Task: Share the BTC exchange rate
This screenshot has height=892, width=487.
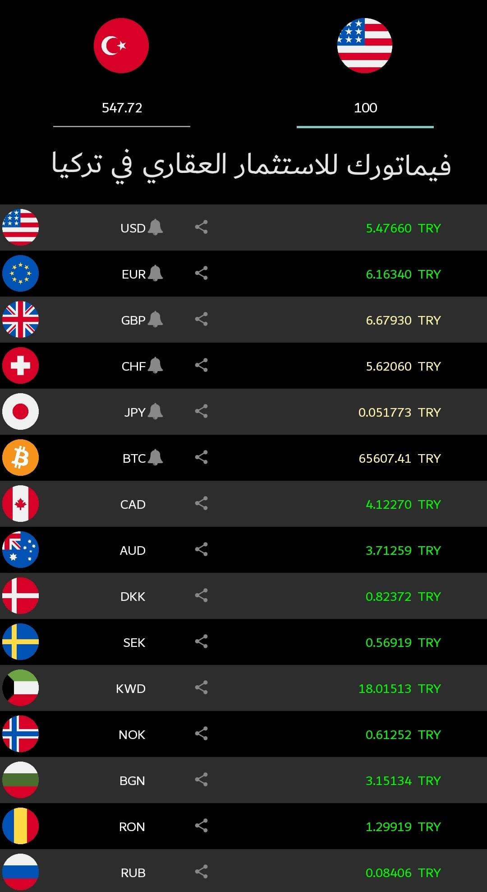Action: [x=201, y=457]
